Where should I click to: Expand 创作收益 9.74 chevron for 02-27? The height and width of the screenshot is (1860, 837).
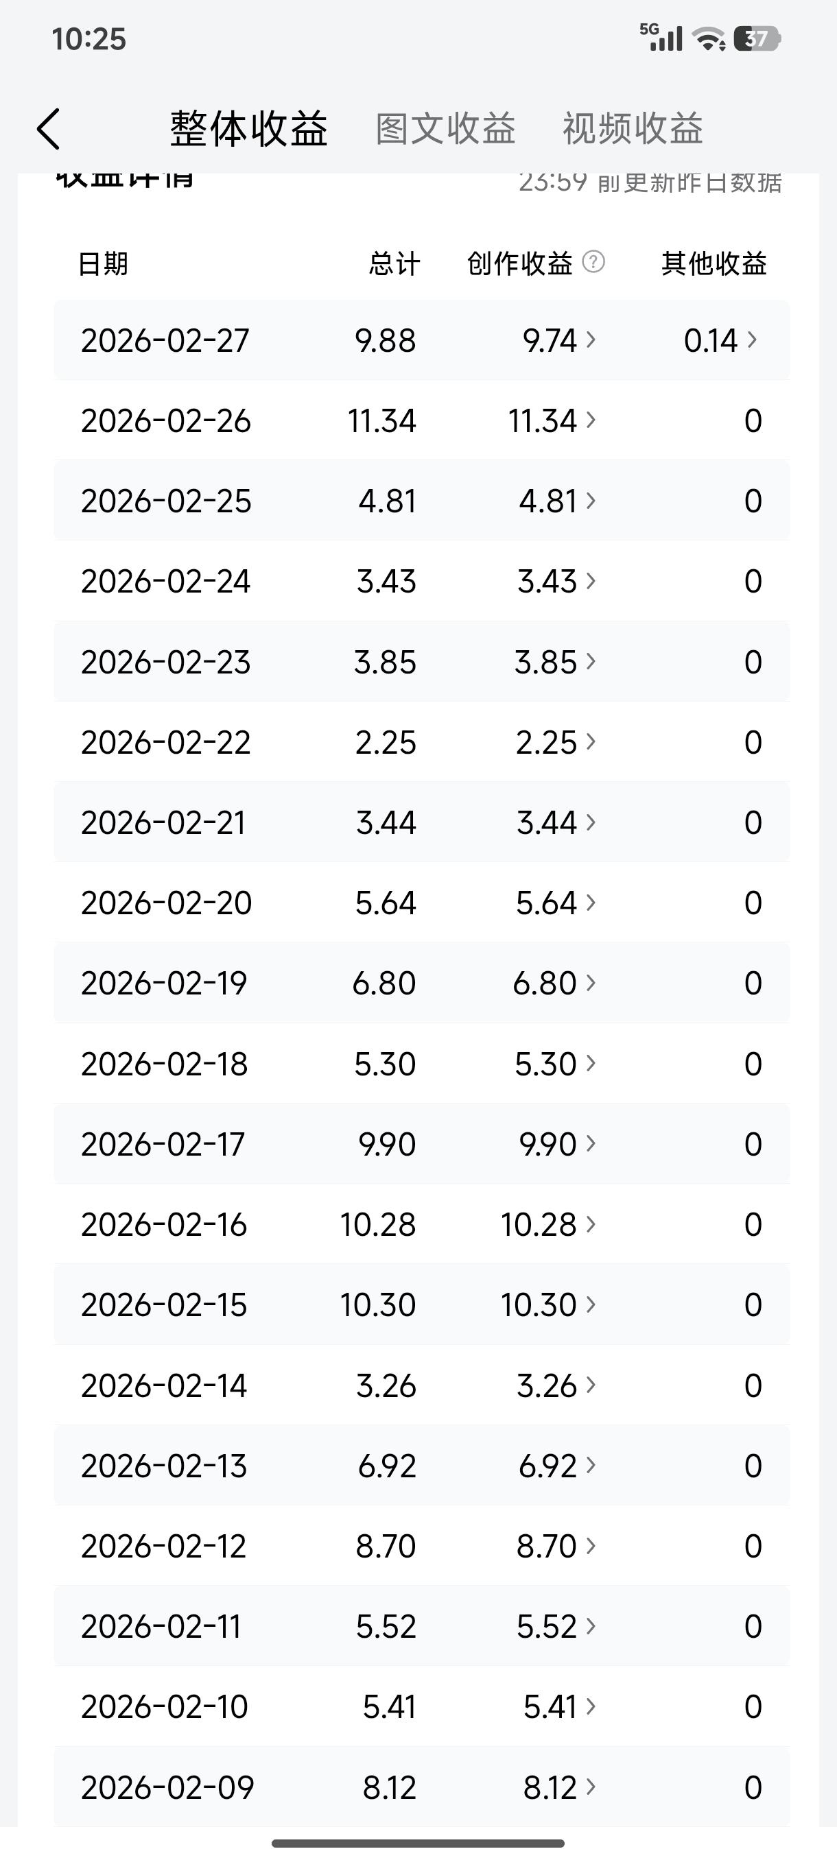click(x=591, y=339)
